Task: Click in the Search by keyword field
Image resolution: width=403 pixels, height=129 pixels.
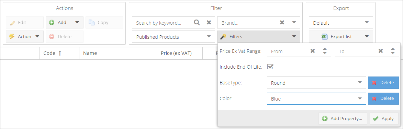Action: 163,23
